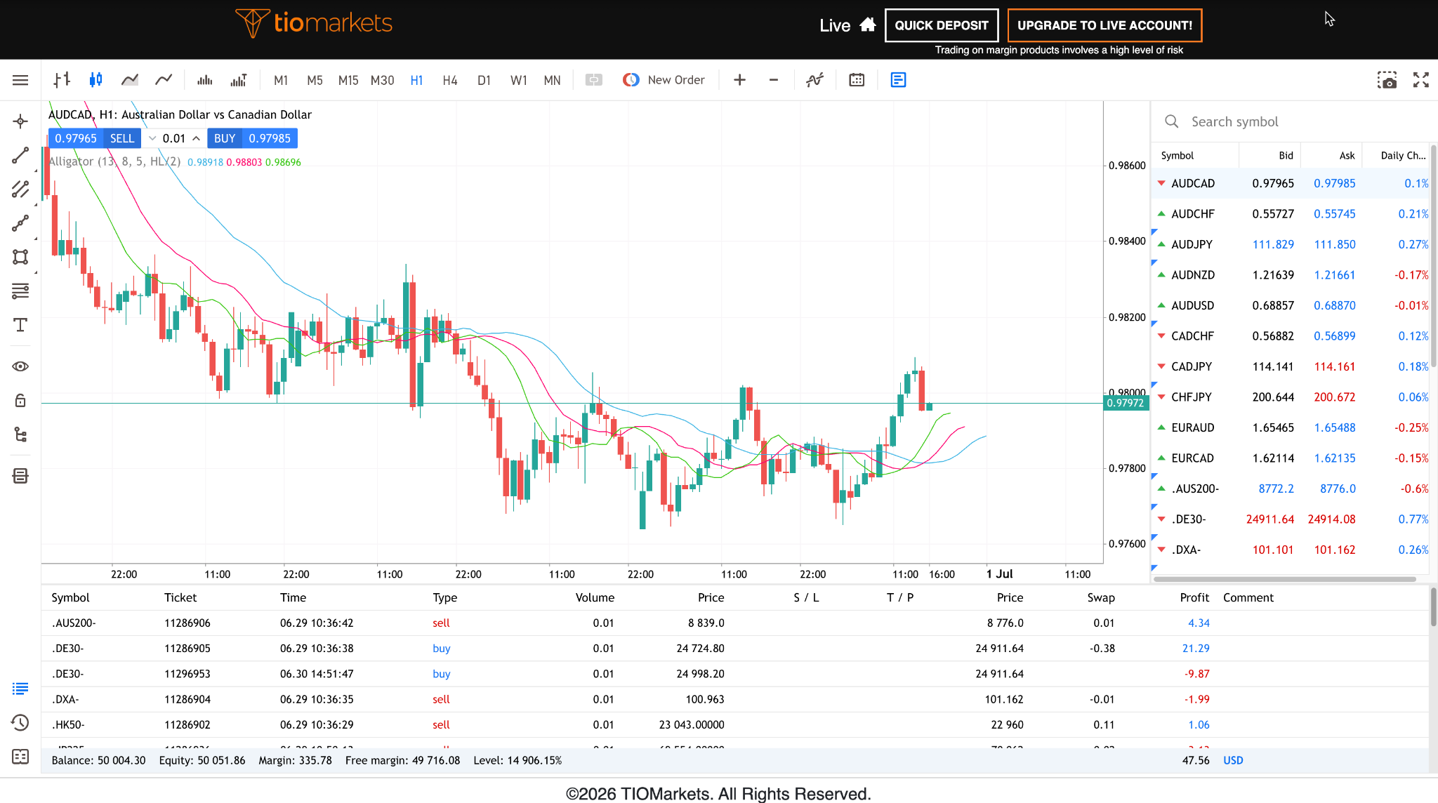Switch chart to line chart style

164,80
